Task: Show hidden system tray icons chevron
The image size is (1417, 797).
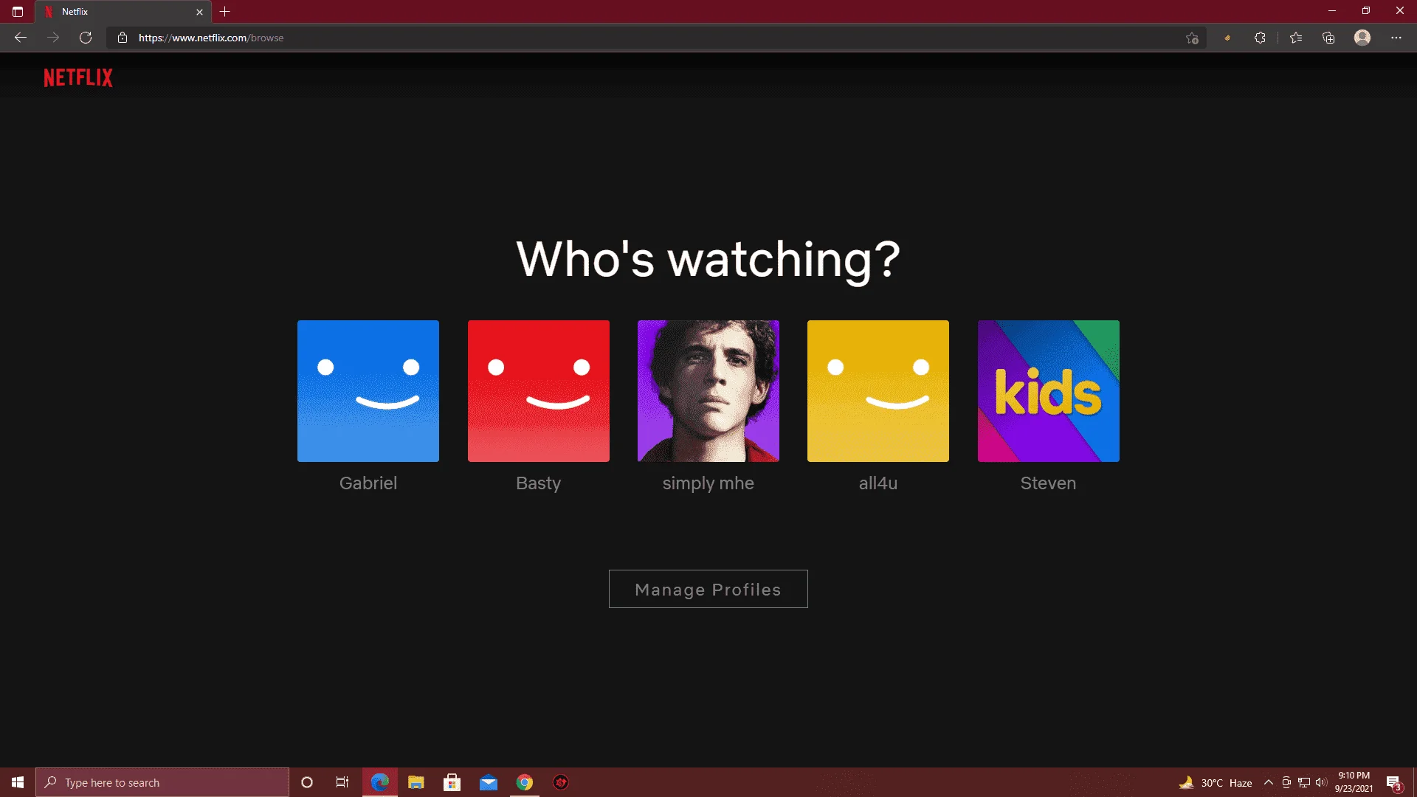Action: (x=1269, y=782)
